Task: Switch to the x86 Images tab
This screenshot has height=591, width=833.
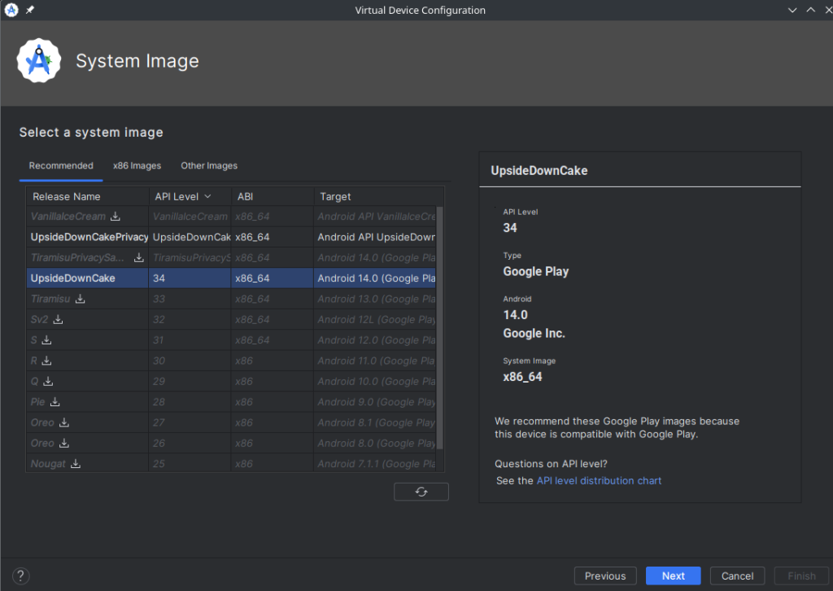Action: (x=137, y=166)
